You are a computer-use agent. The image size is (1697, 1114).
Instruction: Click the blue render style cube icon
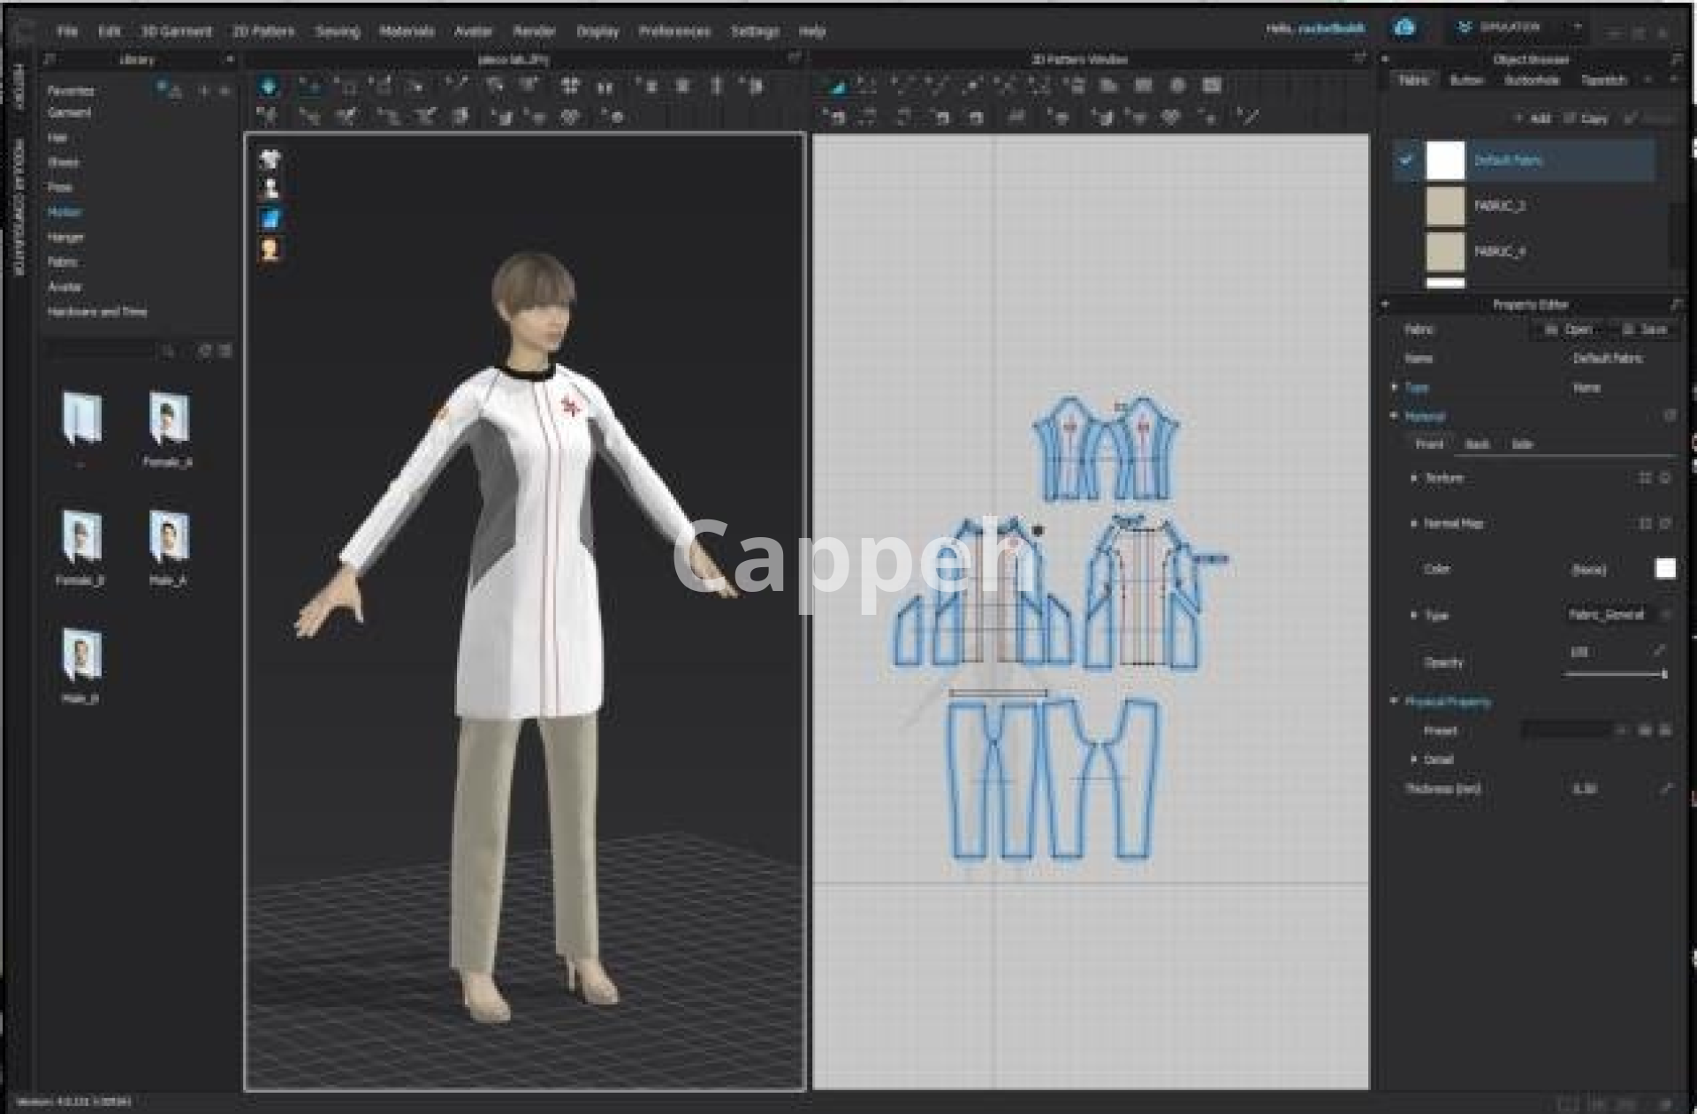270,219
